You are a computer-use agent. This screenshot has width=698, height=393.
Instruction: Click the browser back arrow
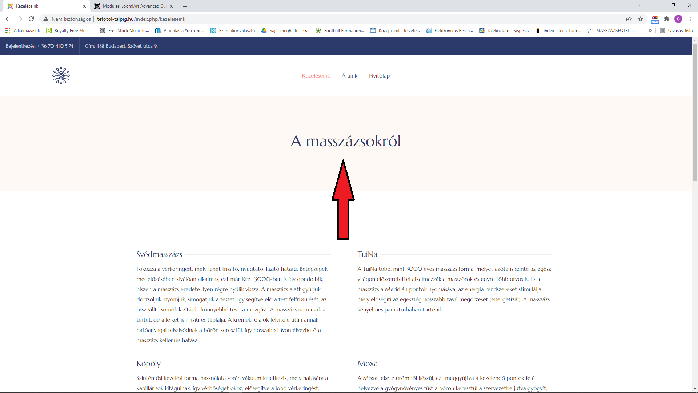click(x=8, y=19)
